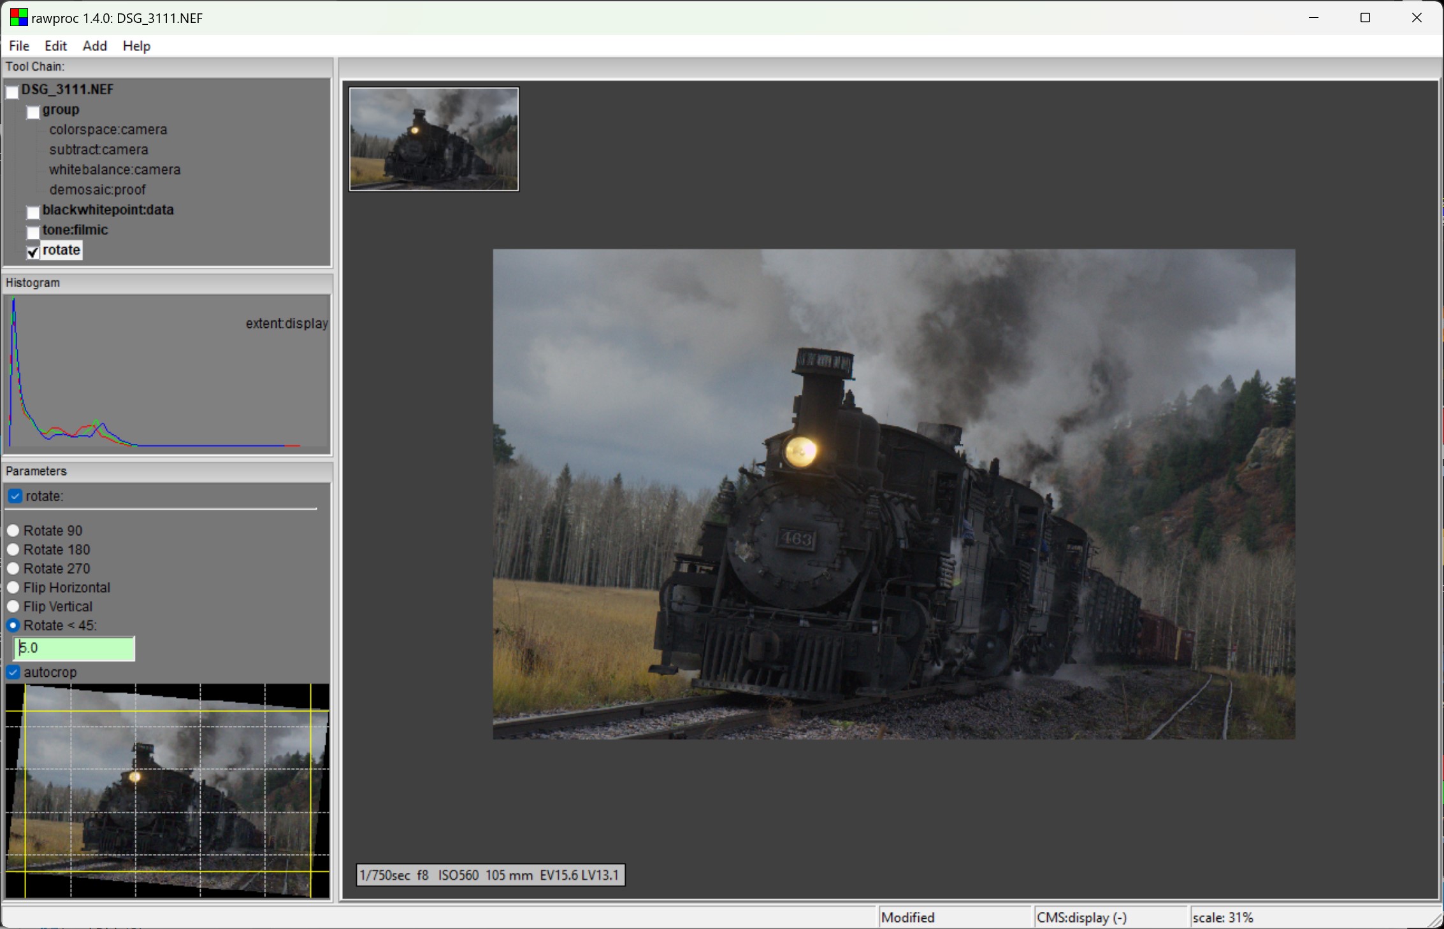Image resolution: width=1444 pixels, height=929 pixels.
Task: Select whitebalance:camera in the tool chain
Action: pyautogui.click(x=115, y=170)
